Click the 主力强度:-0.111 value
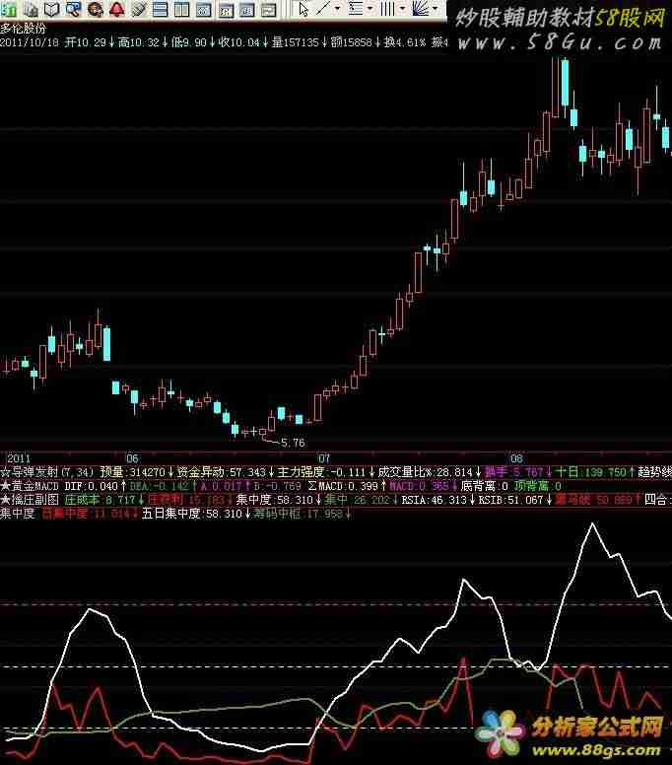The width and height of the screenshot is (672, 765). click(x=321, y=472)
